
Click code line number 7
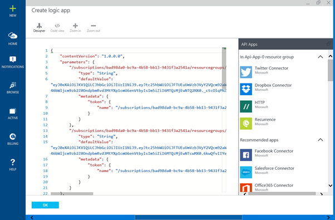pos(46,96)
